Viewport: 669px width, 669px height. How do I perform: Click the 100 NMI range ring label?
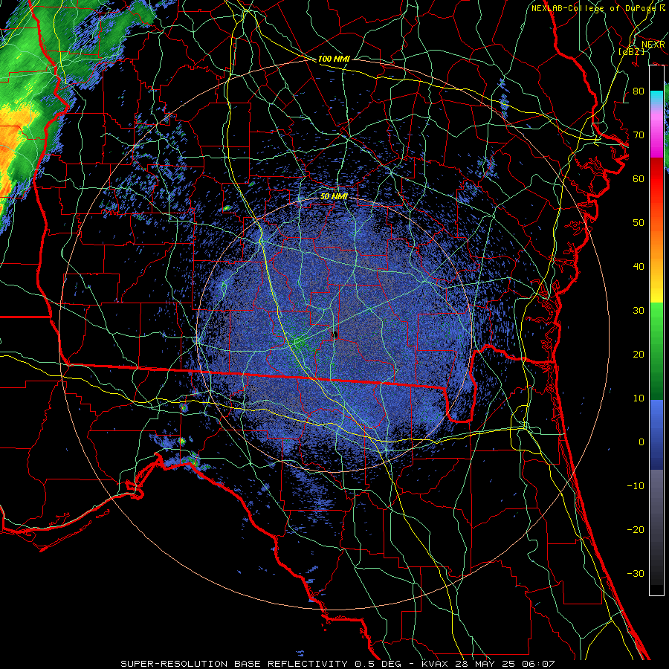pos(334,59)
